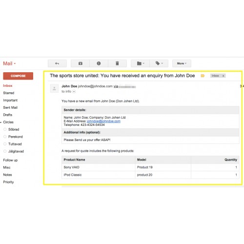
Task: Expand recipient details arrow next to info
Action: tap(74, 92)
